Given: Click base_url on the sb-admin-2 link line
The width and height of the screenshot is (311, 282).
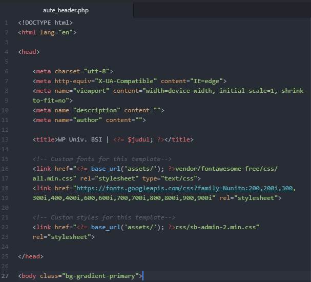Looking at the screenshot, I should pyautogui.click(x=106, y=227).
